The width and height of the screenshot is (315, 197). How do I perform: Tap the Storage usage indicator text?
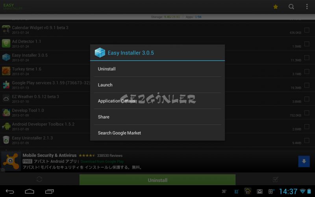(x=165, y=17)
